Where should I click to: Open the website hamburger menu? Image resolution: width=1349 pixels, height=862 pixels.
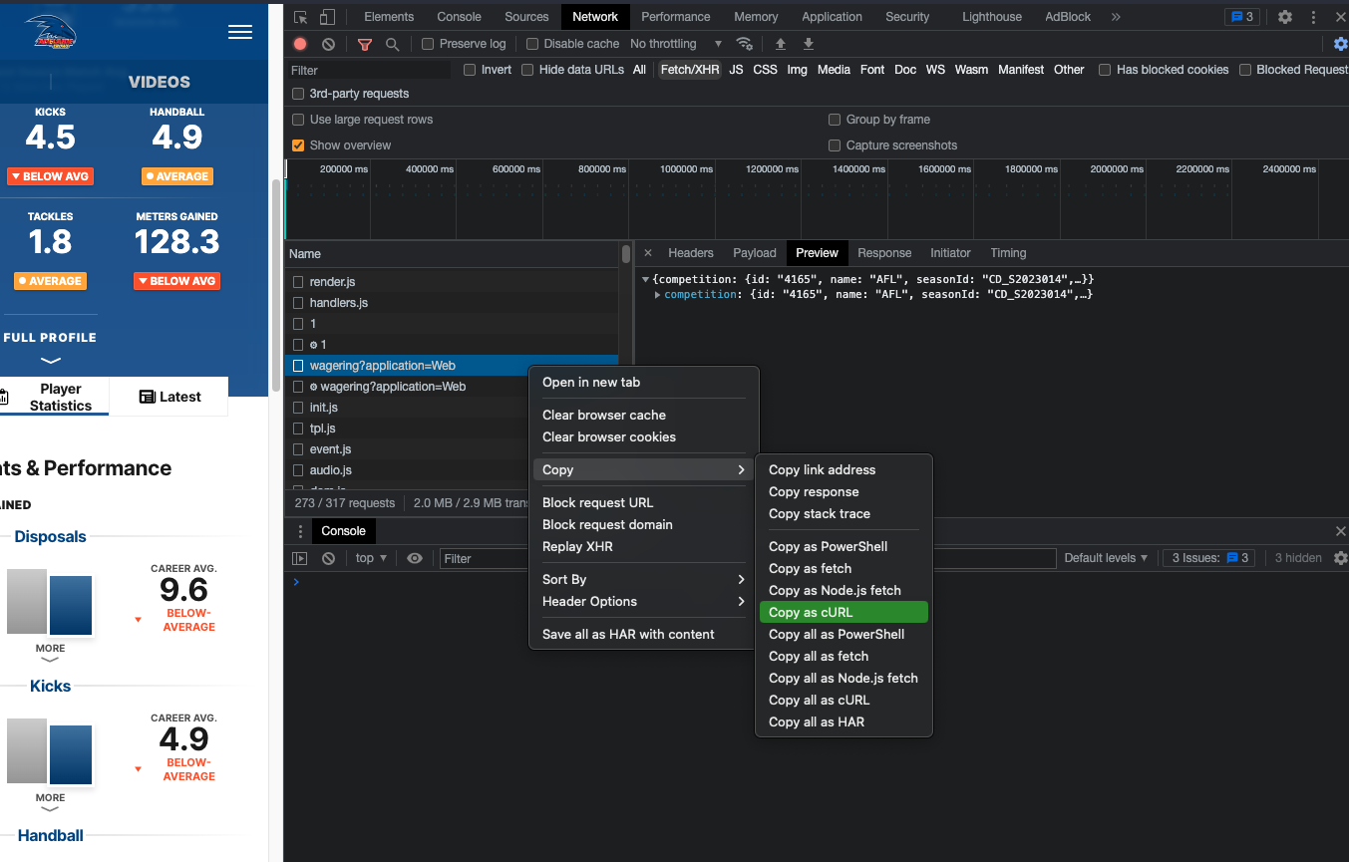tap(240, 32)
